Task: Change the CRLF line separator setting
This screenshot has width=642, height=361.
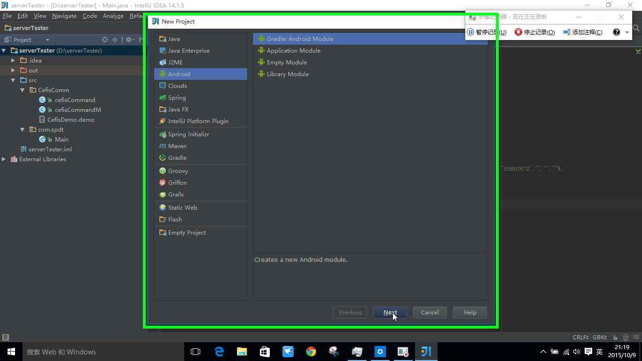Action: 581,337
